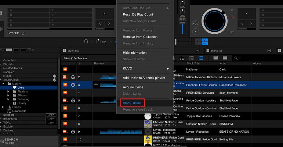This screenshot has width=283, height=147.
Task: Click the SoundCloud icon on track 4
Action: pyautogui.click(x=65, y=93)
